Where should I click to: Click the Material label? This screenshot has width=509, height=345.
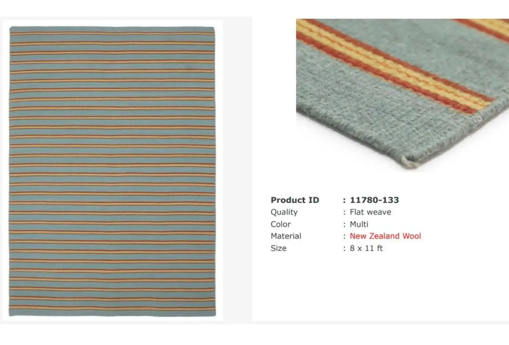(286, 236)
